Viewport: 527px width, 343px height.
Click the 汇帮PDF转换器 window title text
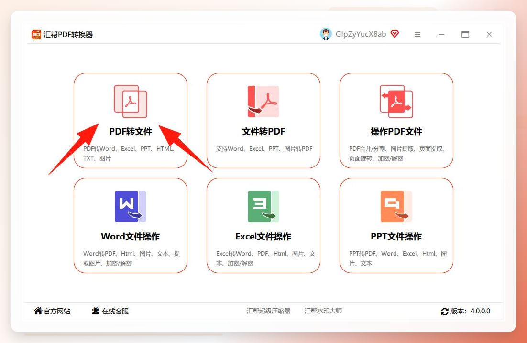(x=68, y=34)
